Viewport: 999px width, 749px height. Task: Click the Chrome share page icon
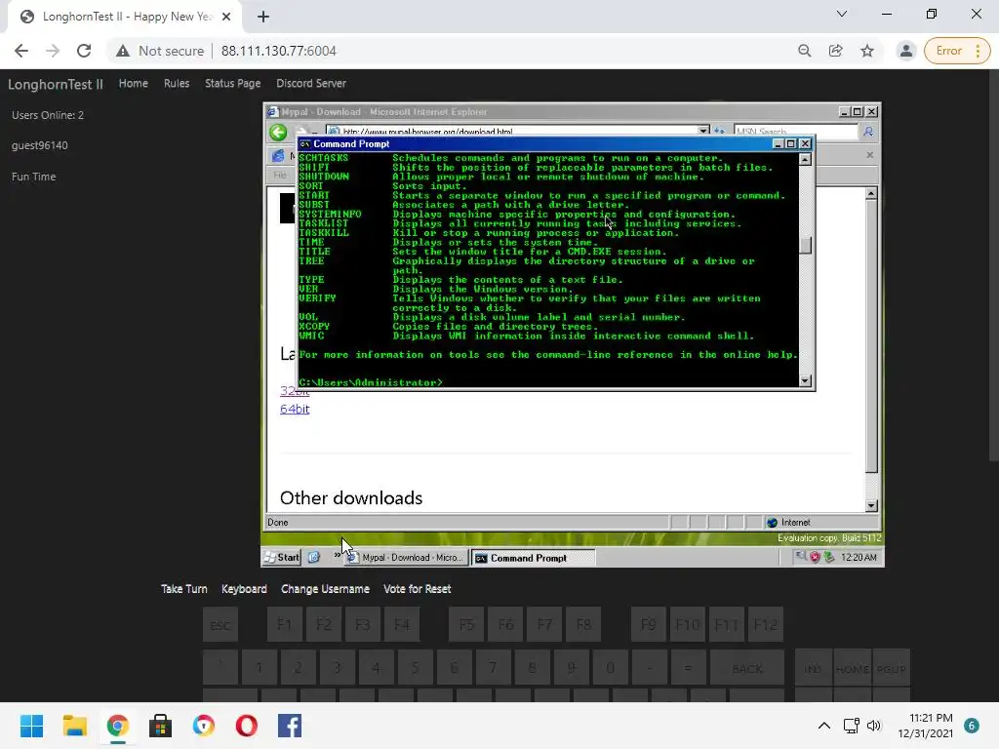pyautogui.click(x=835, y=51)
